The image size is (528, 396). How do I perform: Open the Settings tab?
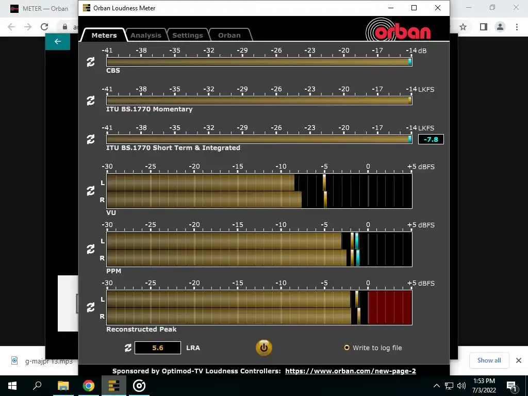(188, 35)
